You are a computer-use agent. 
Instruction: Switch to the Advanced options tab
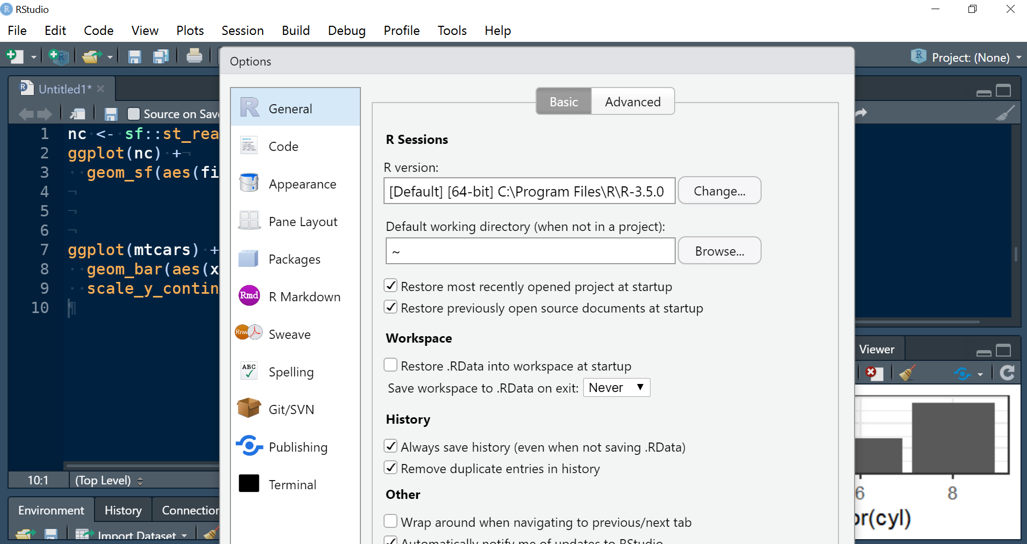(632, 101)
